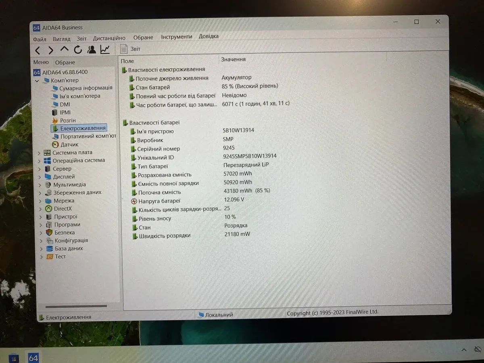The height and width of the screenshot is (363, 484).
Task: Select Датчик in the tree
Action: tap(69, 144)
